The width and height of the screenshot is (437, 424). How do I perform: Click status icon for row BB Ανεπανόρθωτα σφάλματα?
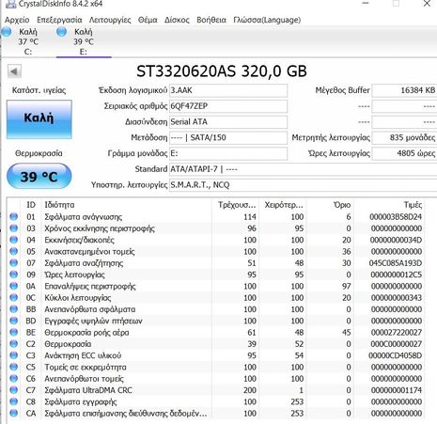coord(13,309)
